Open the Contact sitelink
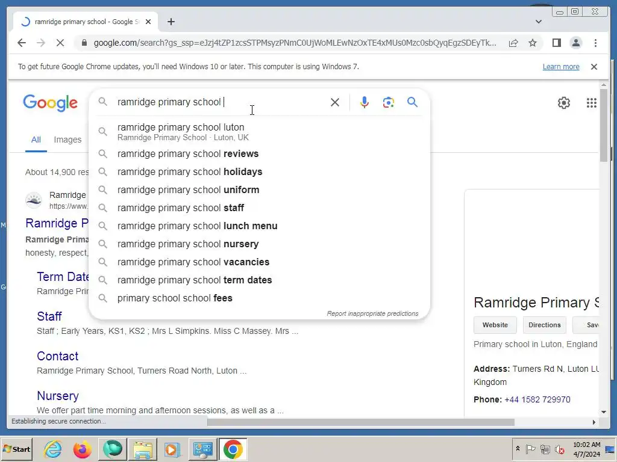617x462 pixels. [57, 356]
